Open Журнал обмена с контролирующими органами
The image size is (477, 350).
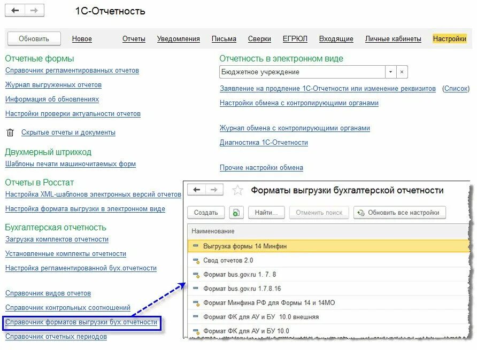coord(295,128)
